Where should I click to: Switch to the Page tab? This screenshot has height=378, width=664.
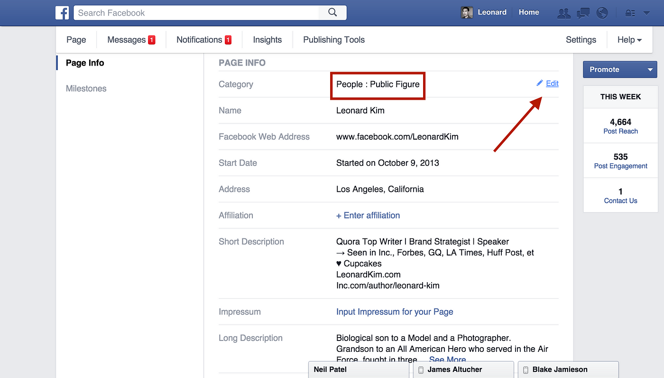click(76, 40)
